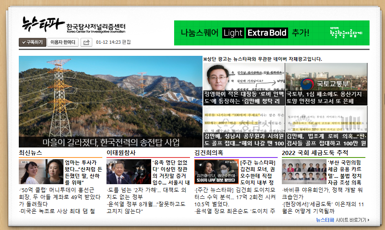
Task: Click the arrow beside 사이트 바로가기
Action: pos(368,220)
